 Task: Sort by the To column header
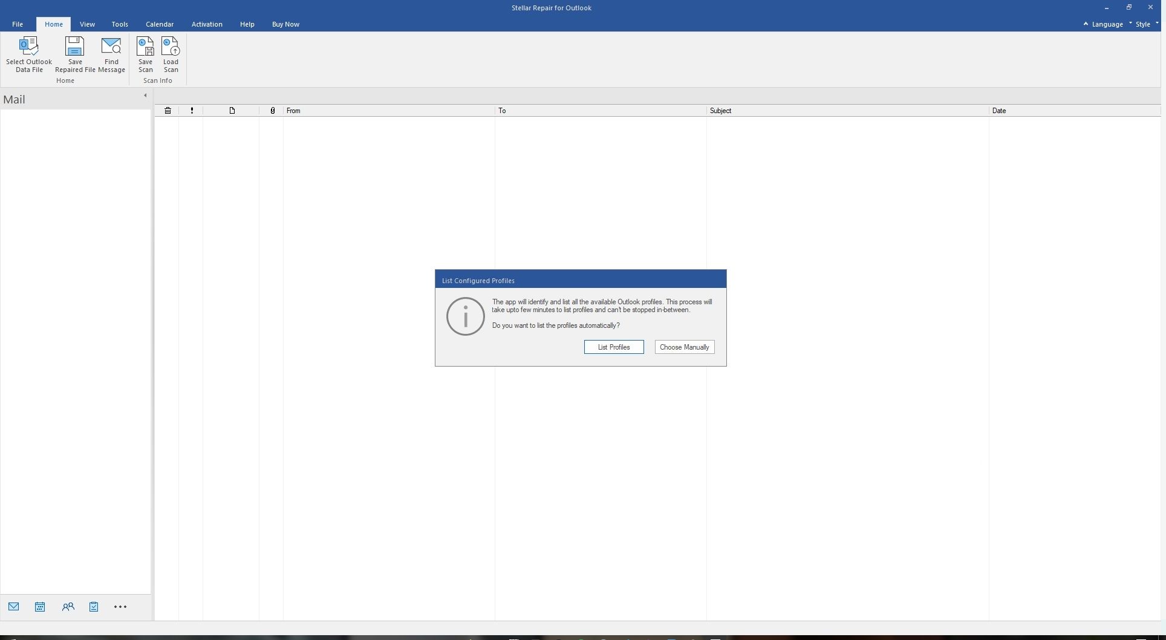(x=601, y=111)
